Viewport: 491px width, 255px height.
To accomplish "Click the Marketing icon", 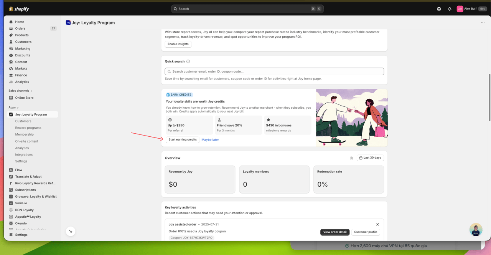I will point(11,49).
